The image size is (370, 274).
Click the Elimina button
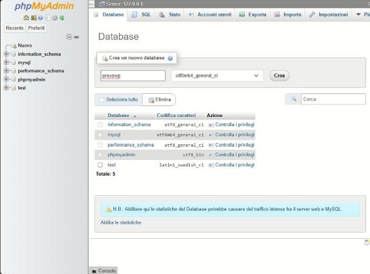click(160, 100)
